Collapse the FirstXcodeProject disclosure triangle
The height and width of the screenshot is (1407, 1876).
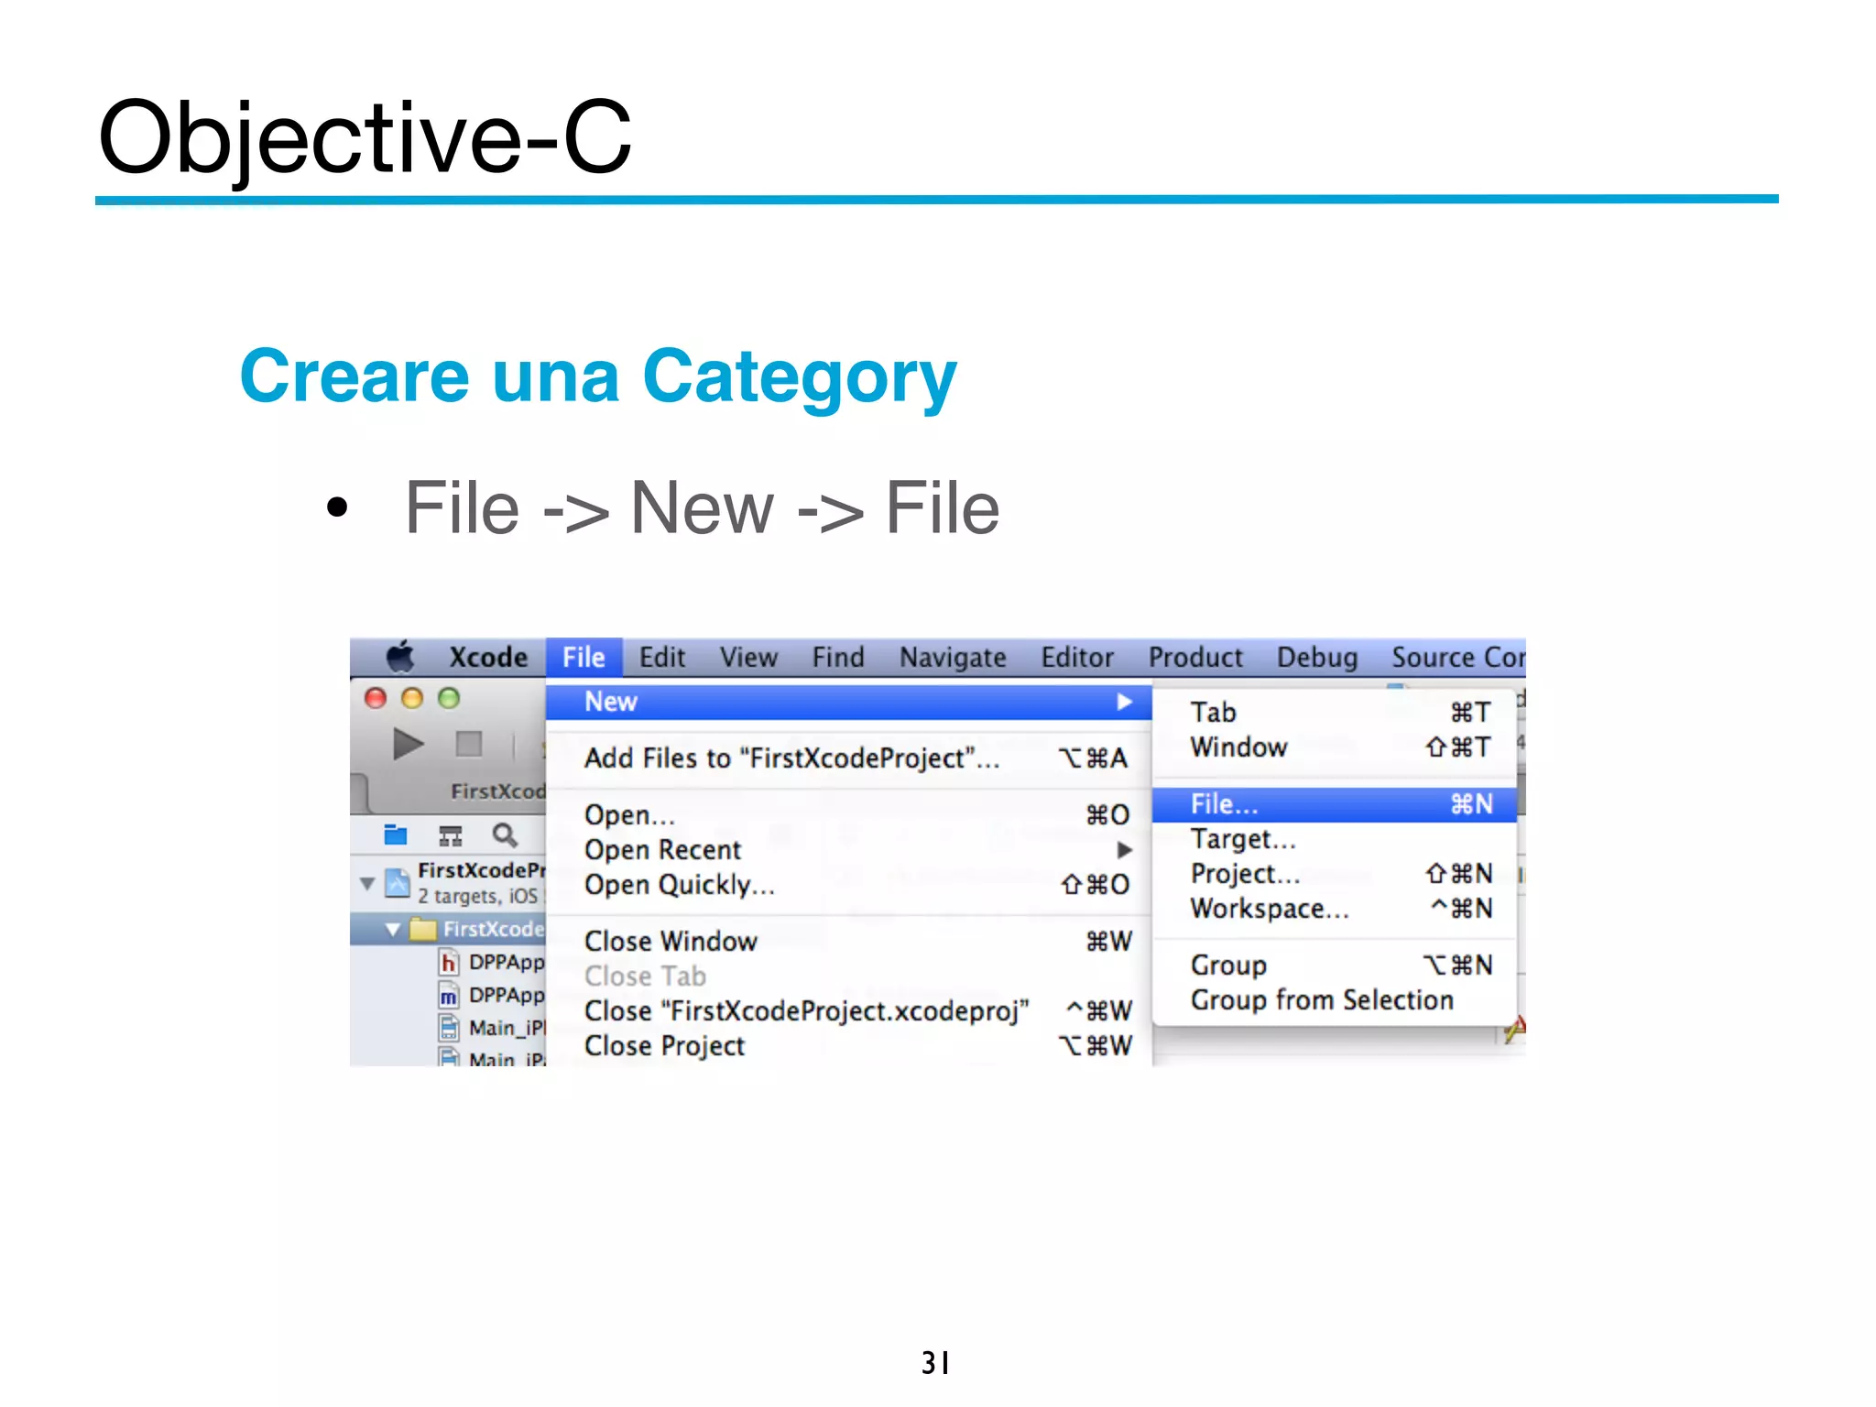[x=367, y=883]
